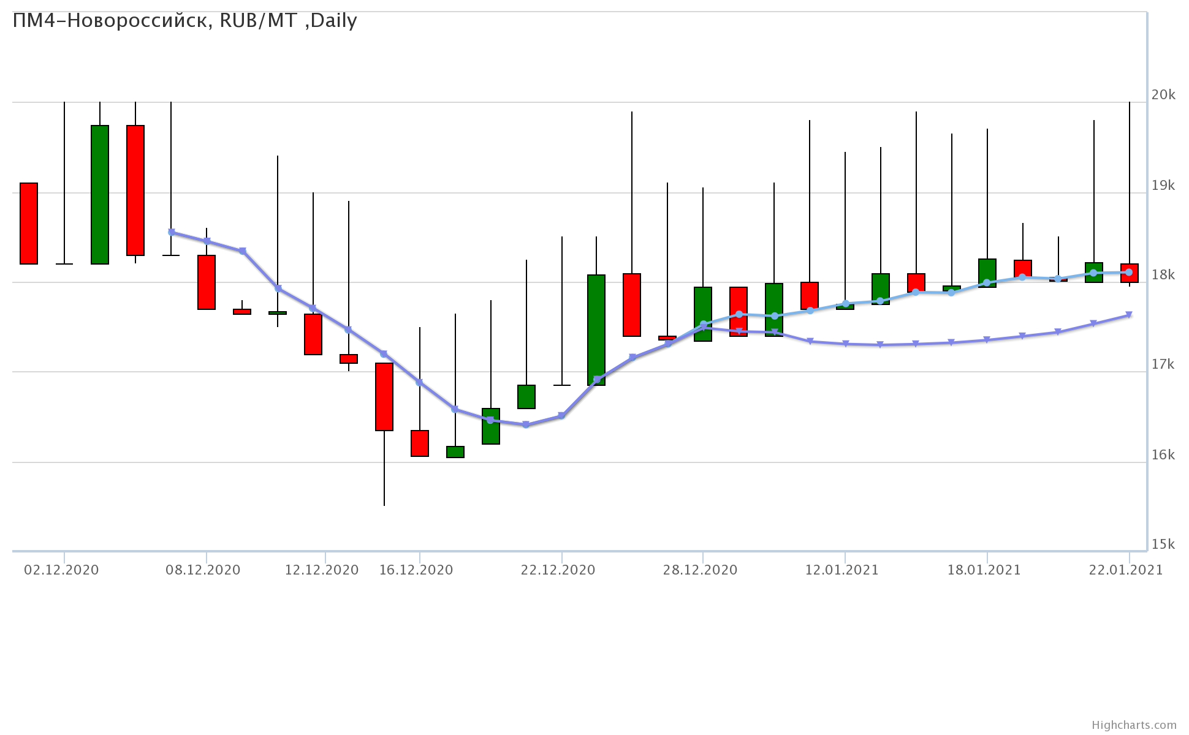Click the 17k y-axis label
Screen dimensions: 1189x735
pos(1163,365)
